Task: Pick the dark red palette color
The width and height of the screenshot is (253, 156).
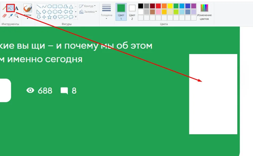Action: tap(153, 6)
